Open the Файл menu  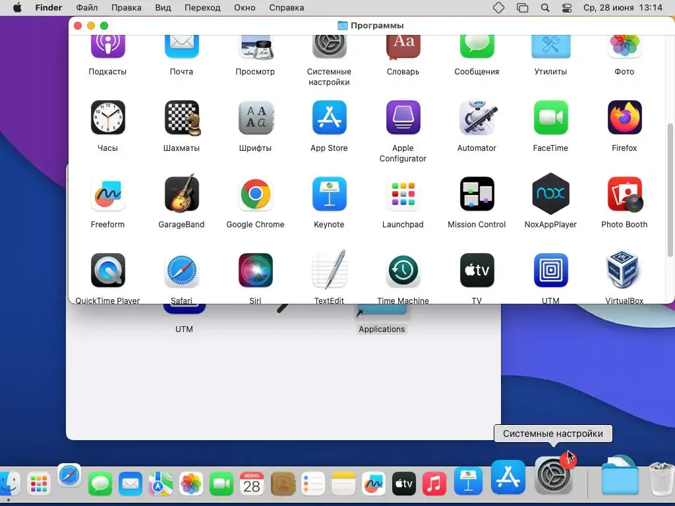(x=87, y=8)
